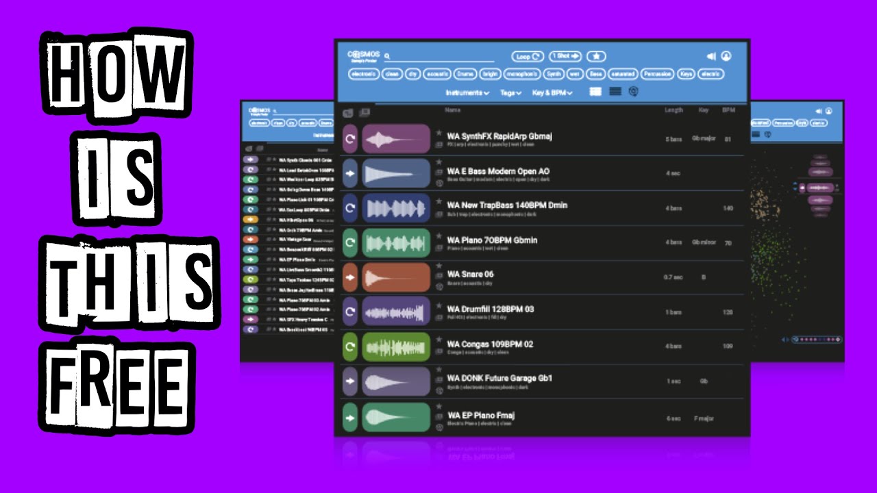877x493 pixels.
Task: Open the user account icon in front window
Action: [726, 56]
